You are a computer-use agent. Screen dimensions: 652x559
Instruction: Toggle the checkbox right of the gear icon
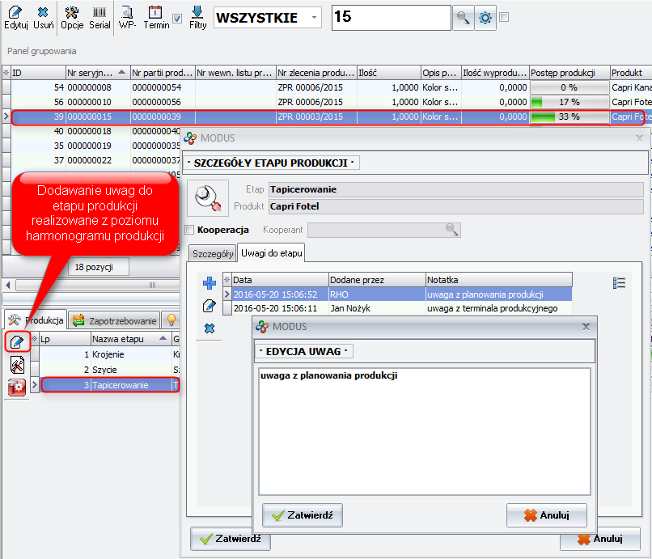tap(504, 17)
